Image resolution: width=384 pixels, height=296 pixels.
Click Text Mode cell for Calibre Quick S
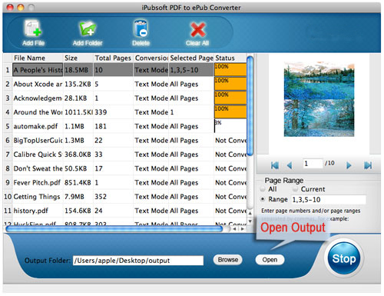(x=151, y=155)
